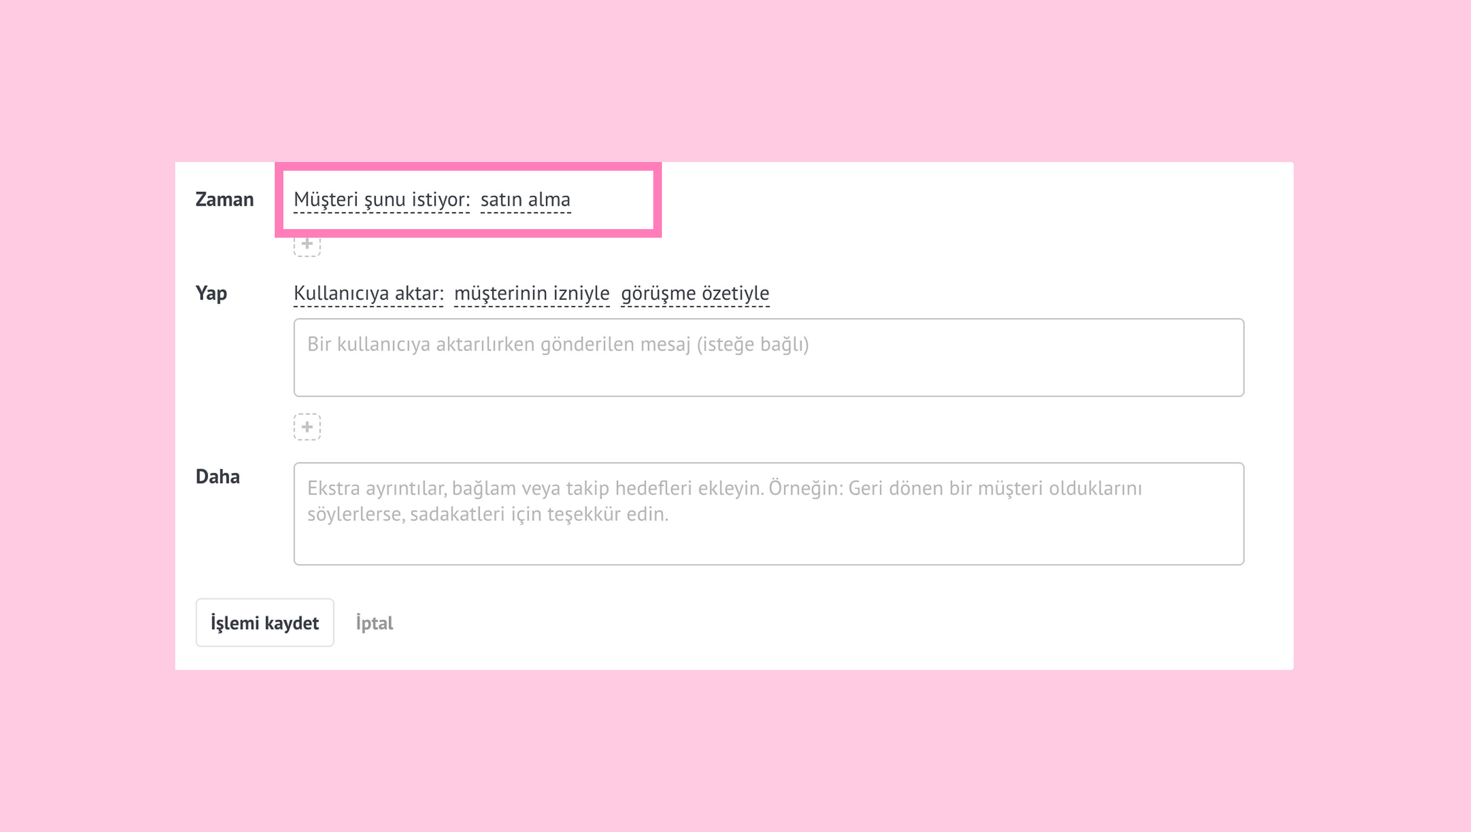
Task: Click the Daha section label
Action: pyautogui.click(x=217, y=477)
